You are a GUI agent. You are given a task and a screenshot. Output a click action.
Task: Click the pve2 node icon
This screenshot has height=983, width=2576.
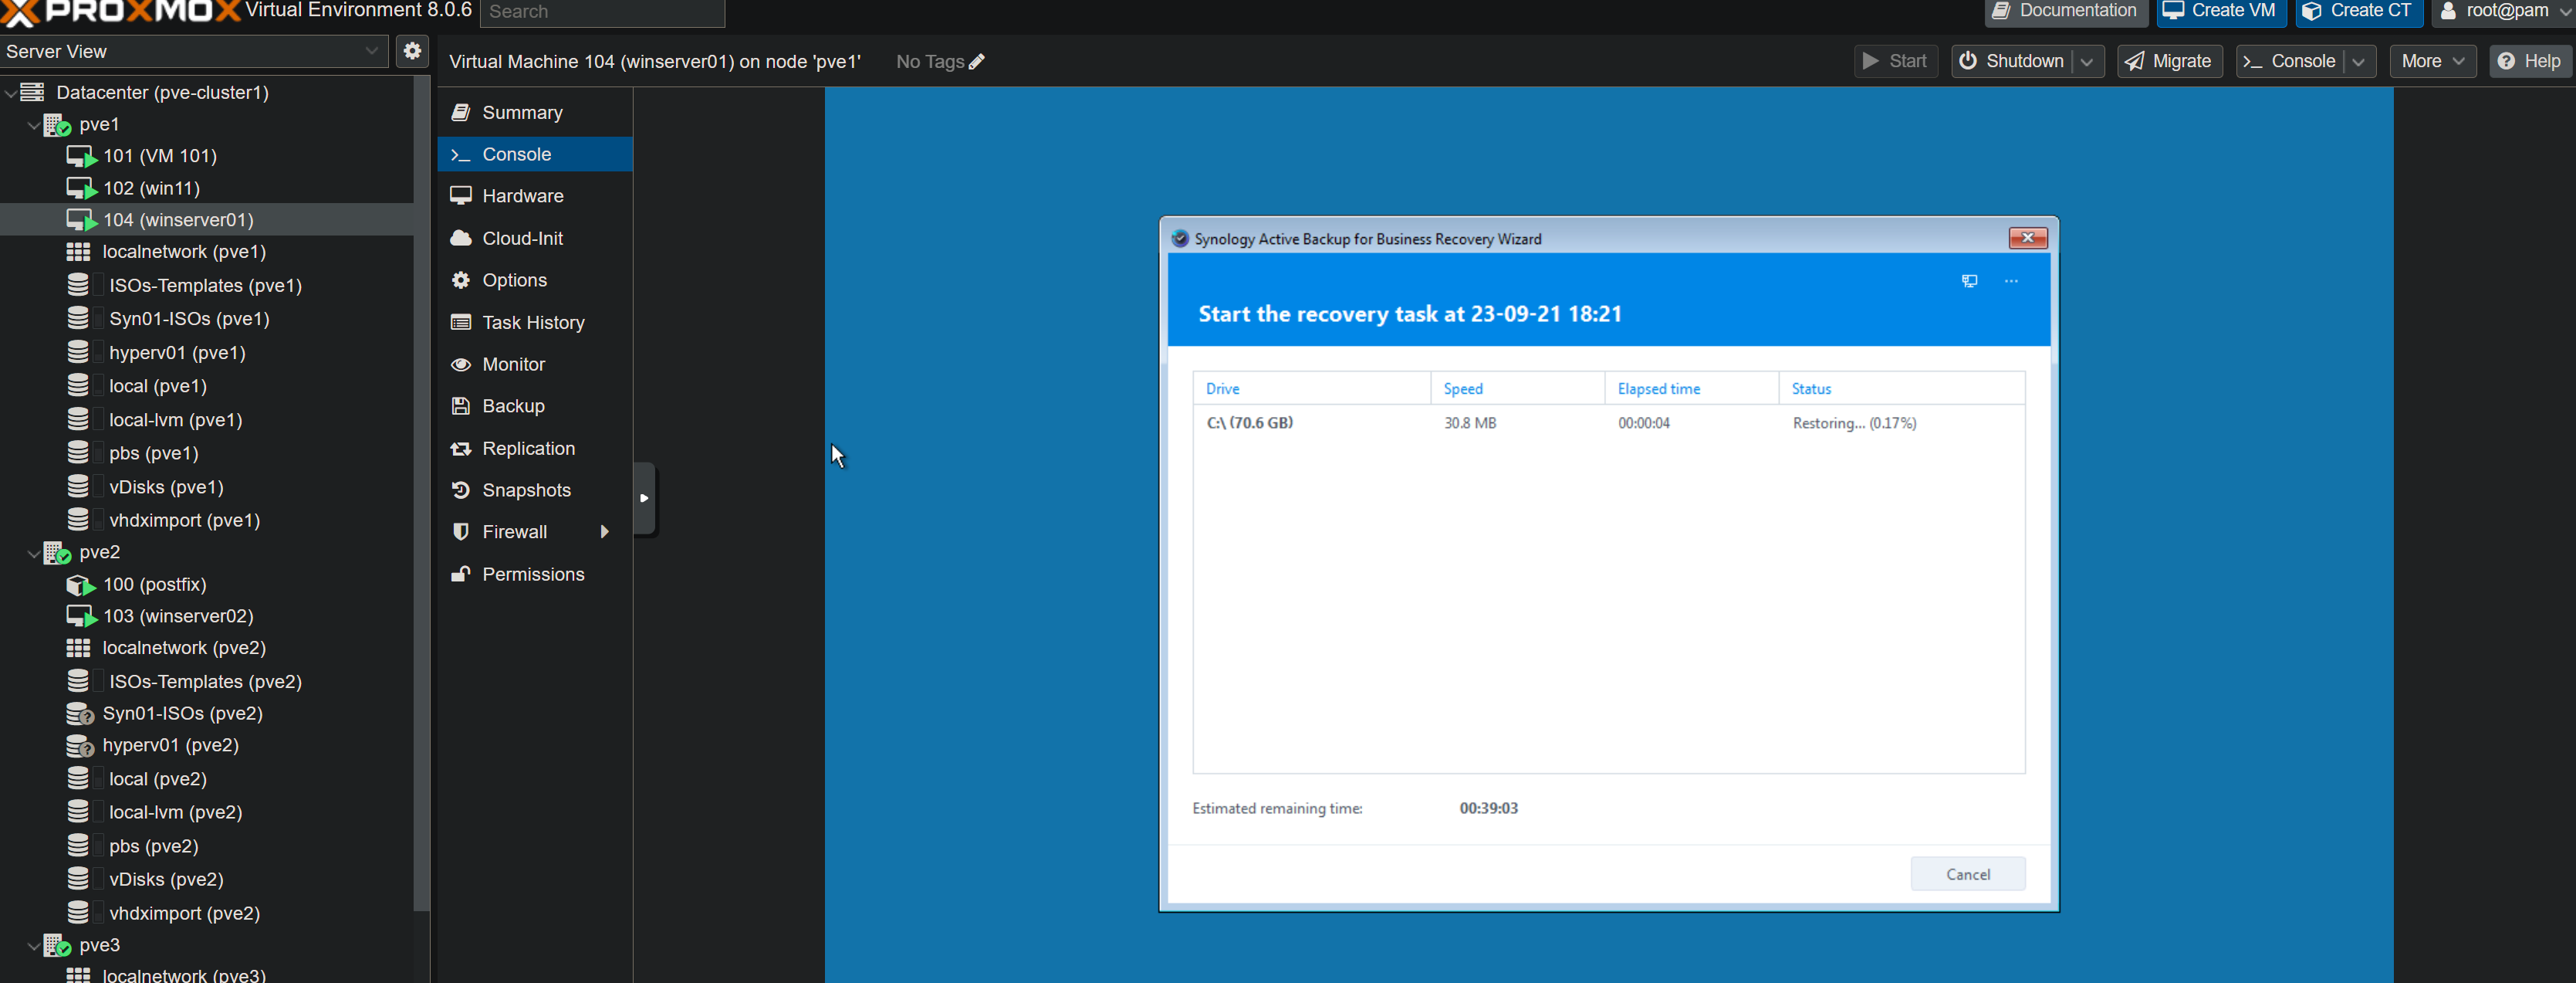pyautogui.click(x=57, y=553)
